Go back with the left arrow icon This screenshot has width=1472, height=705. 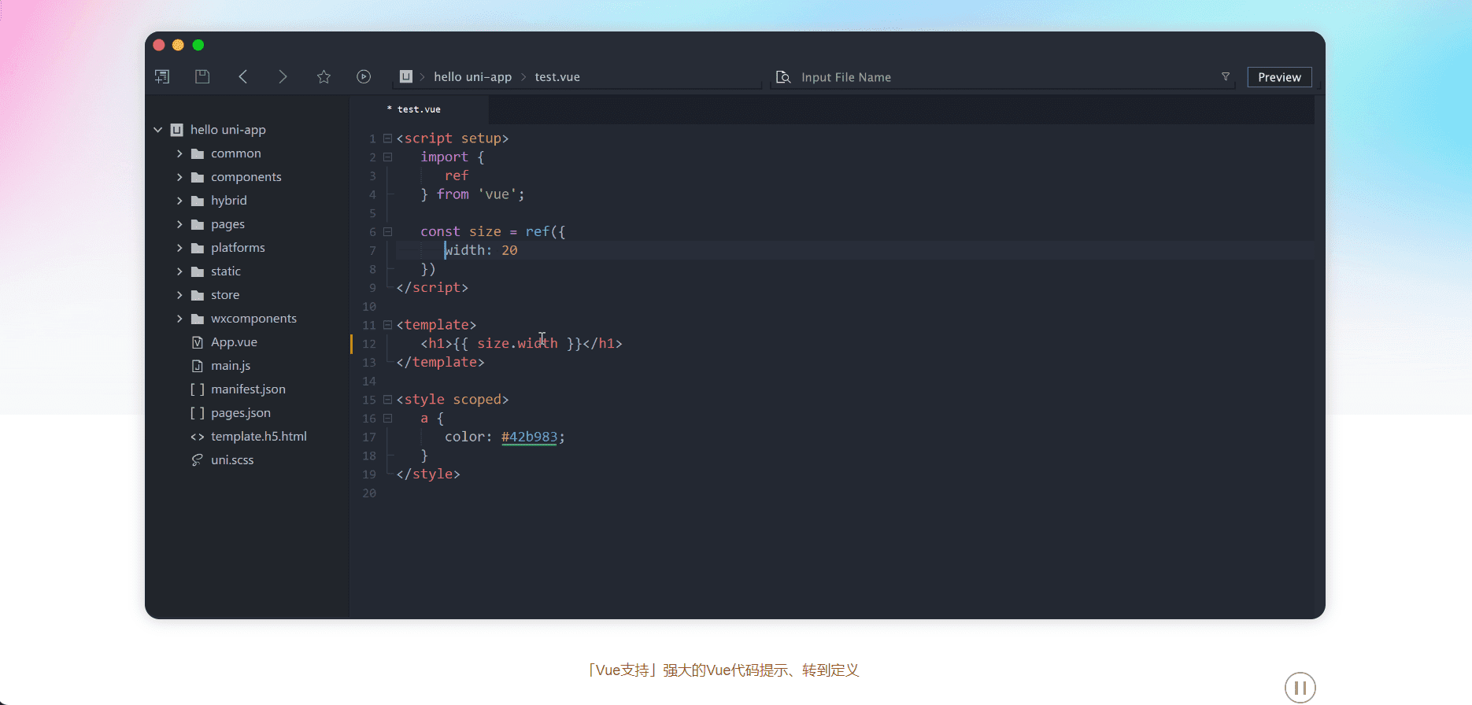[x=243, y=76]
